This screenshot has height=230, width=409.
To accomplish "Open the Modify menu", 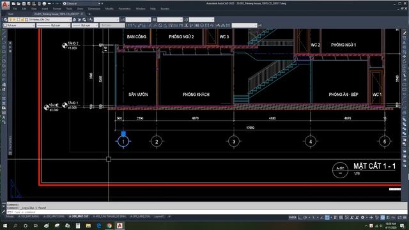I will point(109,8).
